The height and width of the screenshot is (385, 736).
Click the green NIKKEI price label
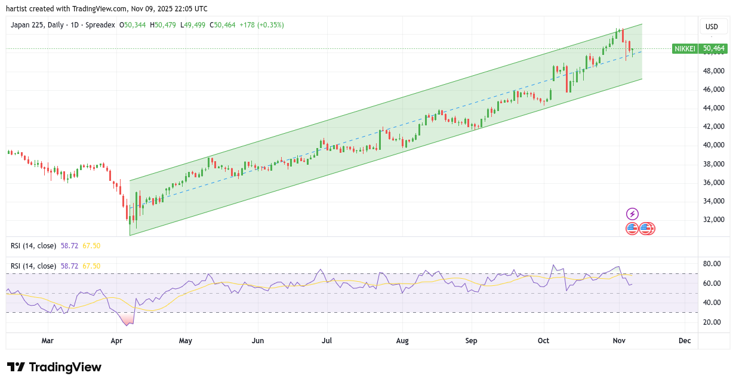click(x=685, y=48)
